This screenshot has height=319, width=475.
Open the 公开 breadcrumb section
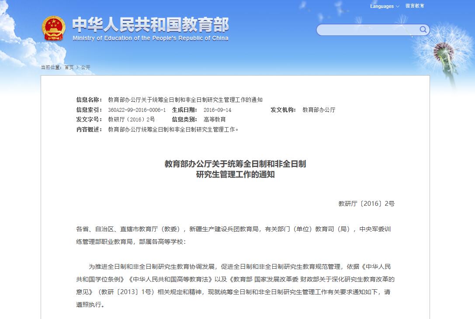tap(85, 67)
